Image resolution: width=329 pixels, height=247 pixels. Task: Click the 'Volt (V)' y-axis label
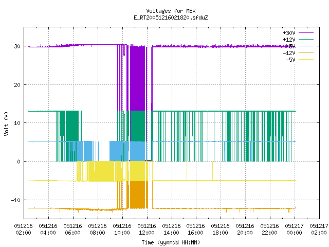click(6, 123)
